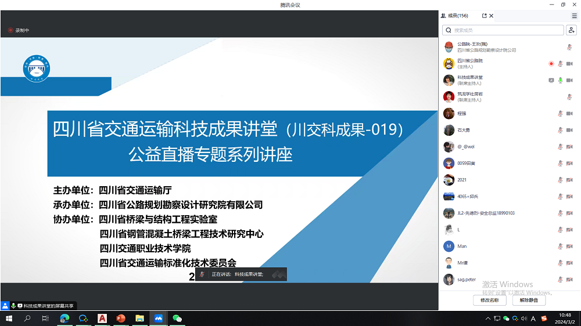Select co-host 筑龙学社房岩 in members list
The width and height of the screenshot is (581, 326).
[x=510, y=97]
